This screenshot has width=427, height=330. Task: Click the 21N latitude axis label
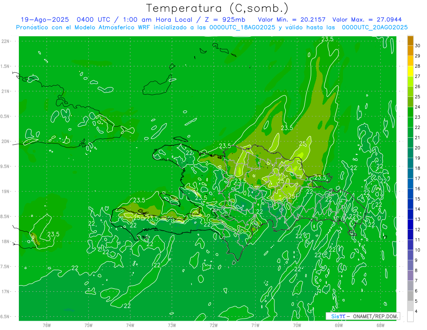click(5, 91)
